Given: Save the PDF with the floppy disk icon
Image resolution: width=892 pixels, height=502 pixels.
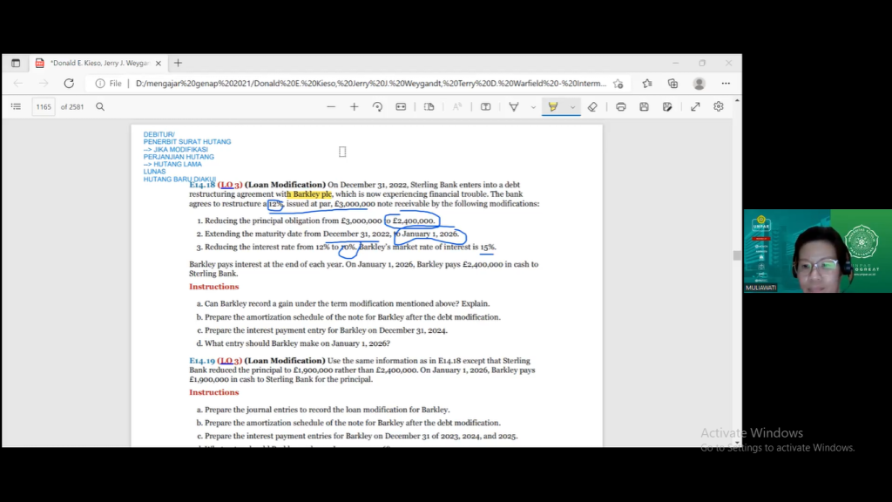Looking at the screenshot, I should [644, 106].
